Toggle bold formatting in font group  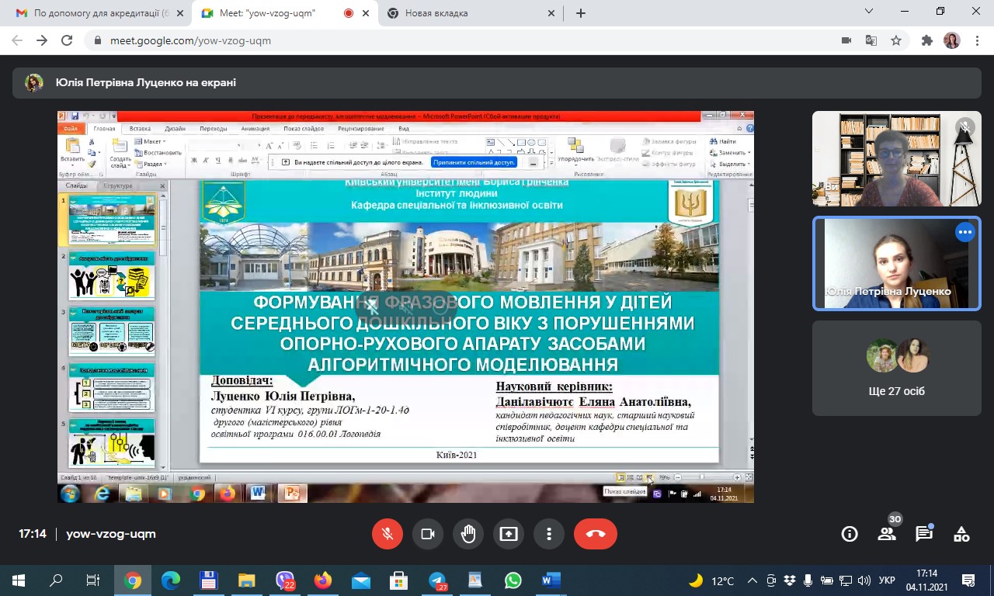point(194,159)
